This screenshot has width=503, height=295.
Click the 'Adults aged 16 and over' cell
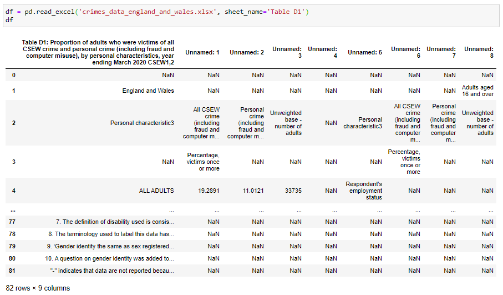pos(477,91)
